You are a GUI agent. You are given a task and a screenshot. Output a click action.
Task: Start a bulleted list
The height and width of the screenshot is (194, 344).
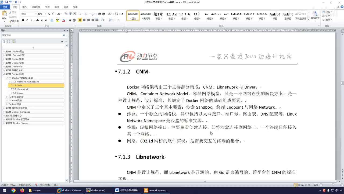80,14
